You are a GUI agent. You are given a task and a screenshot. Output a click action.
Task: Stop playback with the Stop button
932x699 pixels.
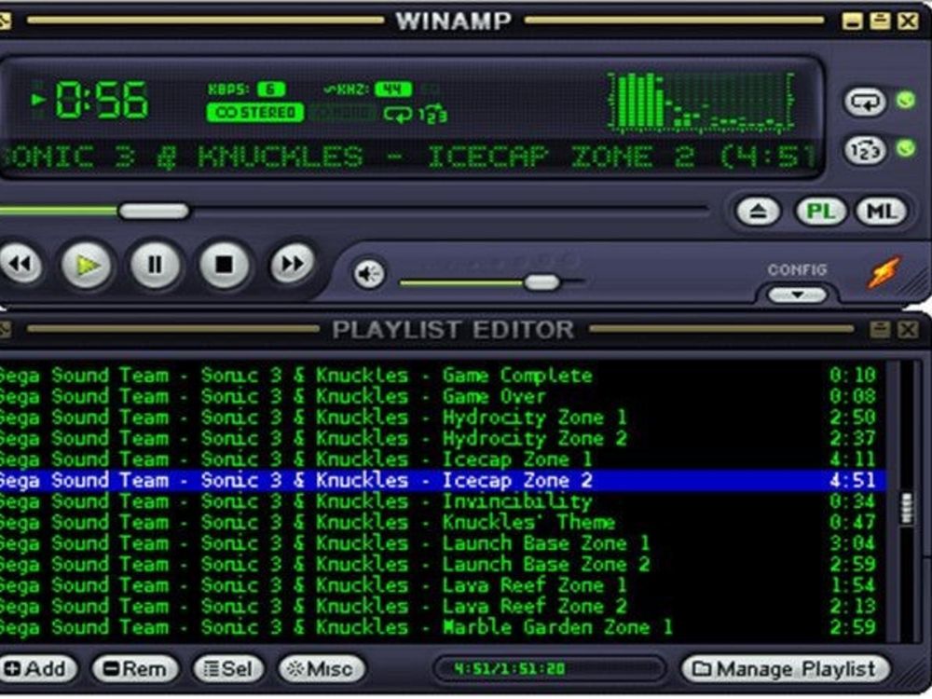pos(224,266)
